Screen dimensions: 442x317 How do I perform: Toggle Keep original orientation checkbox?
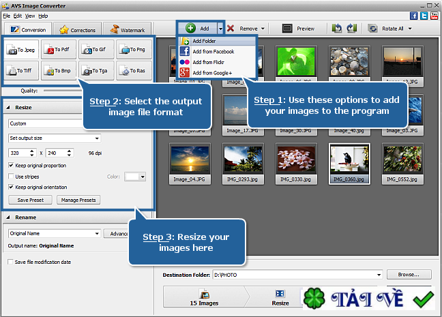pos(11,187)
